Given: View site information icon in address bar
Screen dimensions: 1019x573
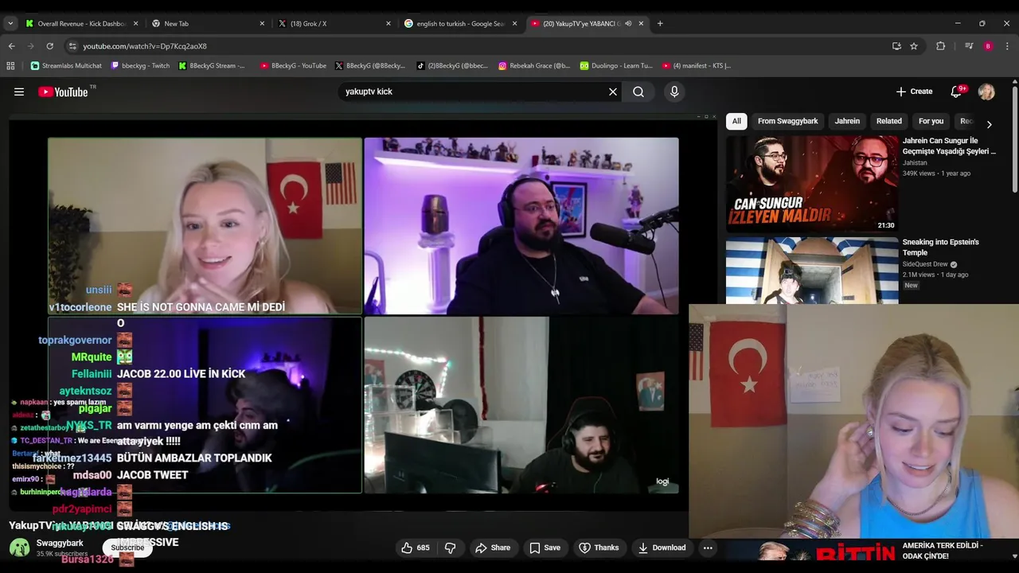Looking at the screenshot, I should [x=72, y=46].
